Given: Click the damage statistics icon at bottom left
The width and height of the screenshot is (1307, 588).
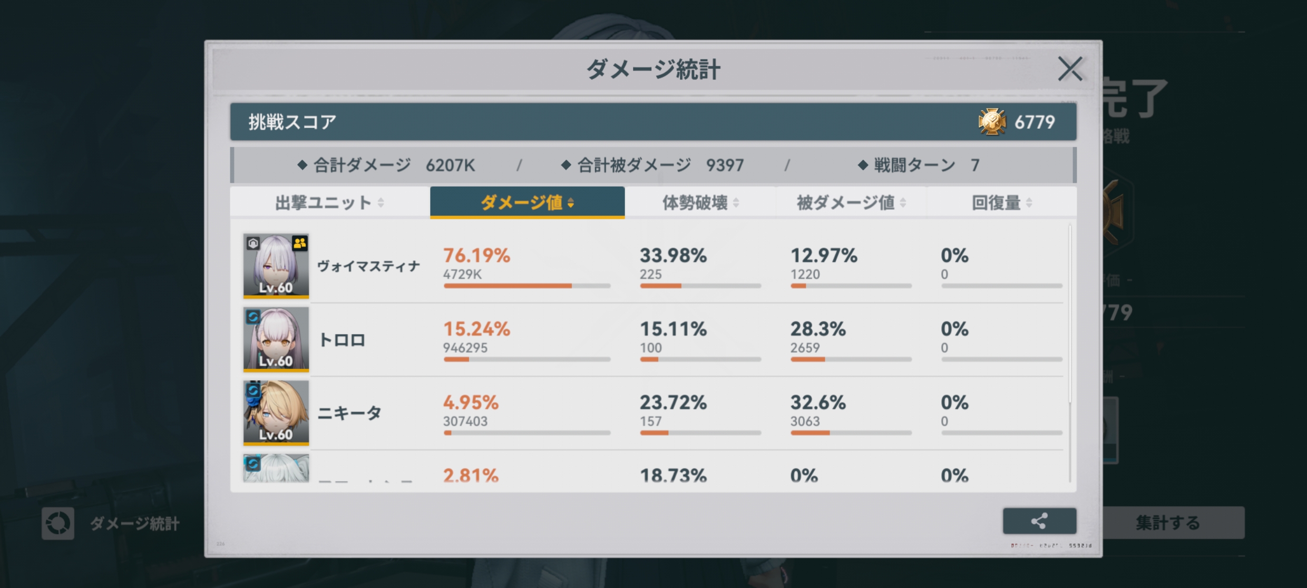Looking at the screenshot, I should point(58,523).
